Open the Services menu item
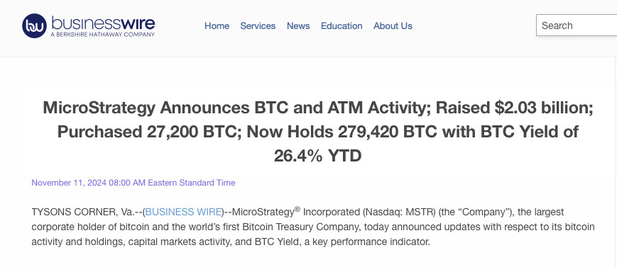Viewport: 617px width, 267px height. (x=258, y=26)
